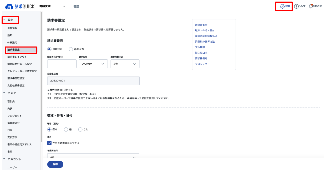The image size is (325, 173).
Task: Open 請求時発行メール設定 in sidebar
Action: (x=20, y=64)
